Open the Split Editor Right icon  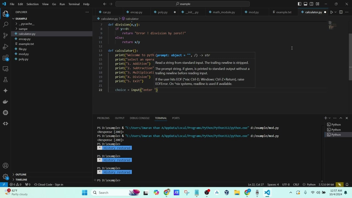point(341,12)
